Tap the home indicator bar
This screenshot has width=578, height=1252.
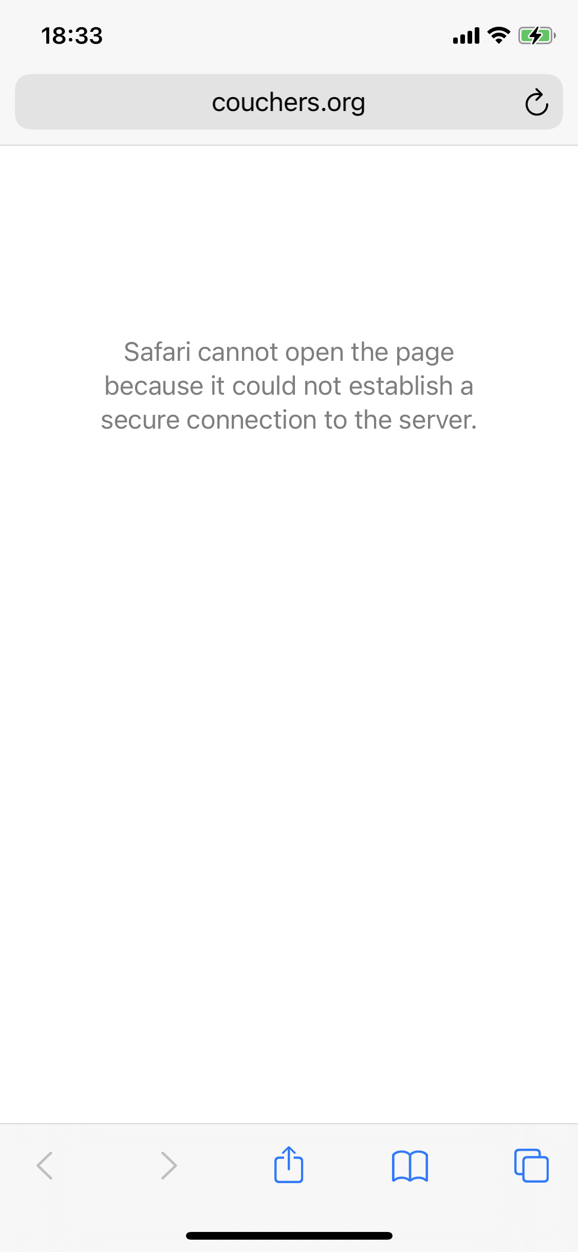coord(289,1236)
